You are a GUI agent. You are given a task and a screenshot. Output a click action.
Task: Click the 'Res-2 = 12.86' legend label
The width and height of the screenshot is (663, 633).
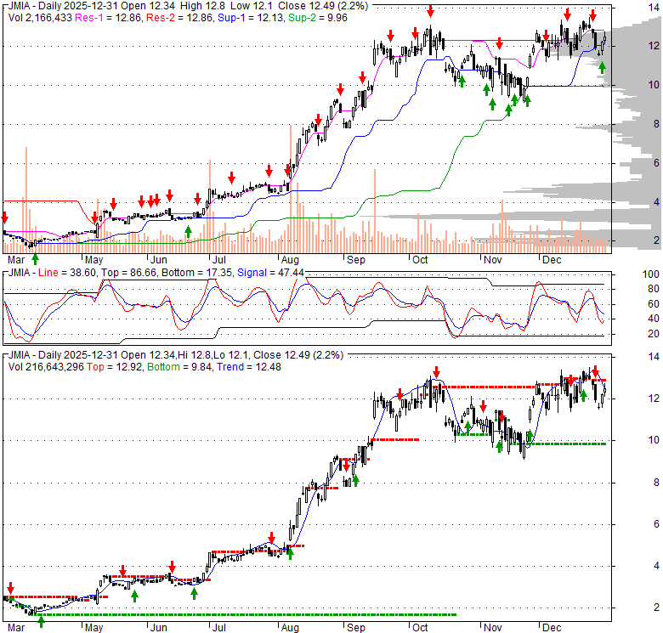point(179,18)
